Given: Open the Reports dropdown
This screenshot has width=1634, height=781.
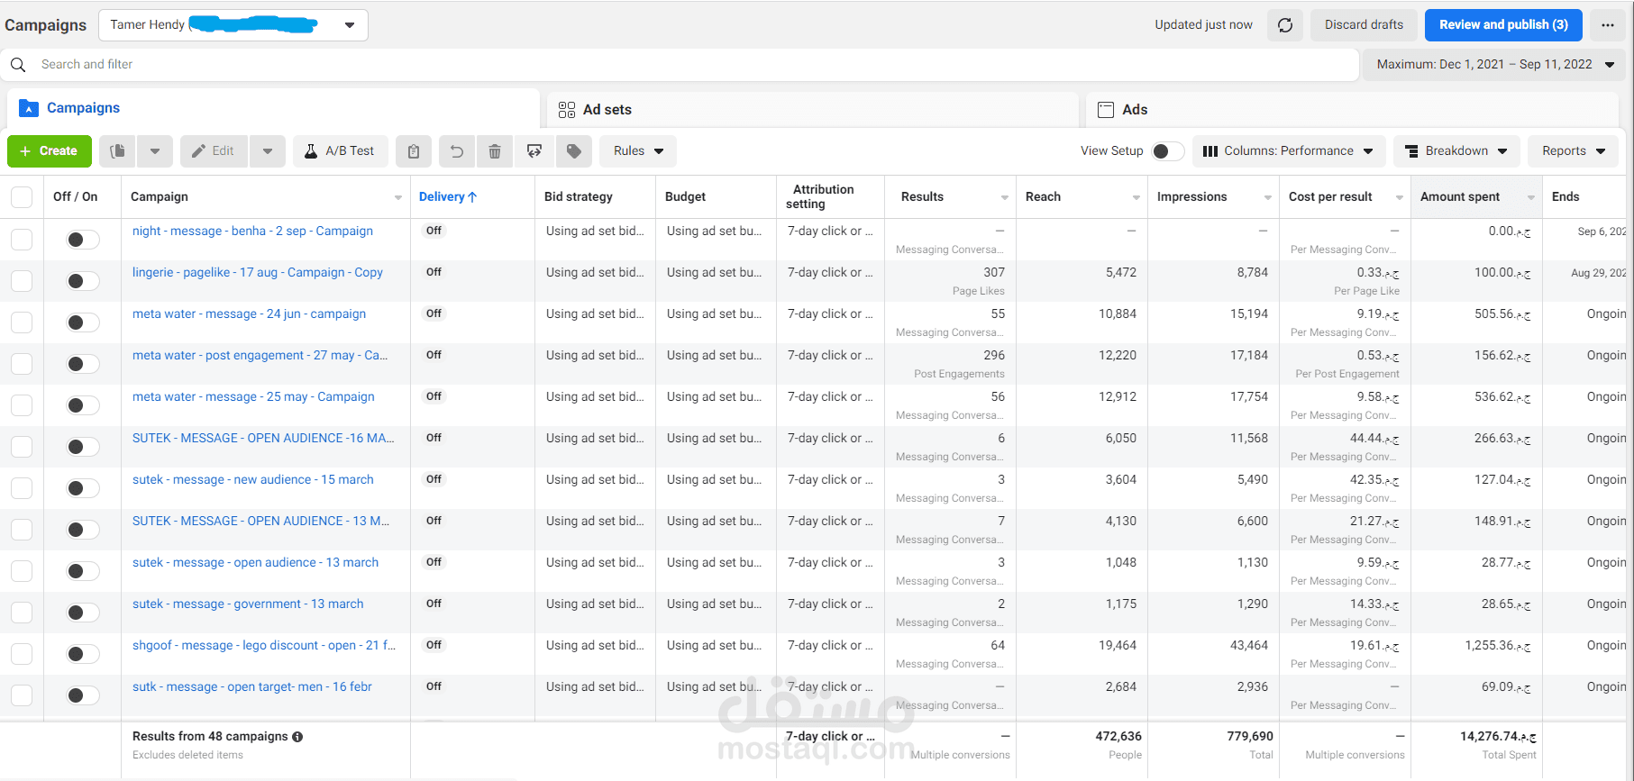Looking at the screenshot, I should [1574, 151].
